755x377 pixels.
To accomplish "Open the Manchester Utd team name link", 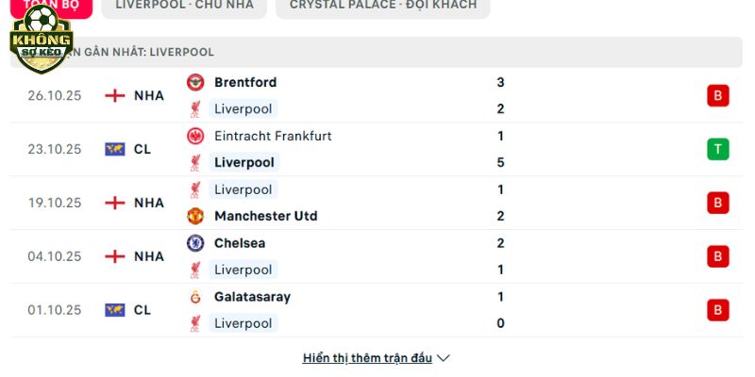I will (x=265, y=216).
